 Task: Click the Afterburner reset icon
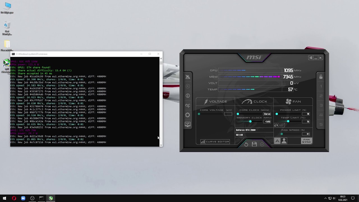[x=246, y=144]
